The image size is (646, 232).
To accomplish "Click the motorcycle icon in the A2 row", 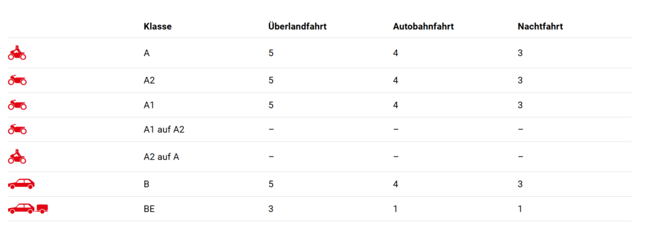I will tap(17, 80).
